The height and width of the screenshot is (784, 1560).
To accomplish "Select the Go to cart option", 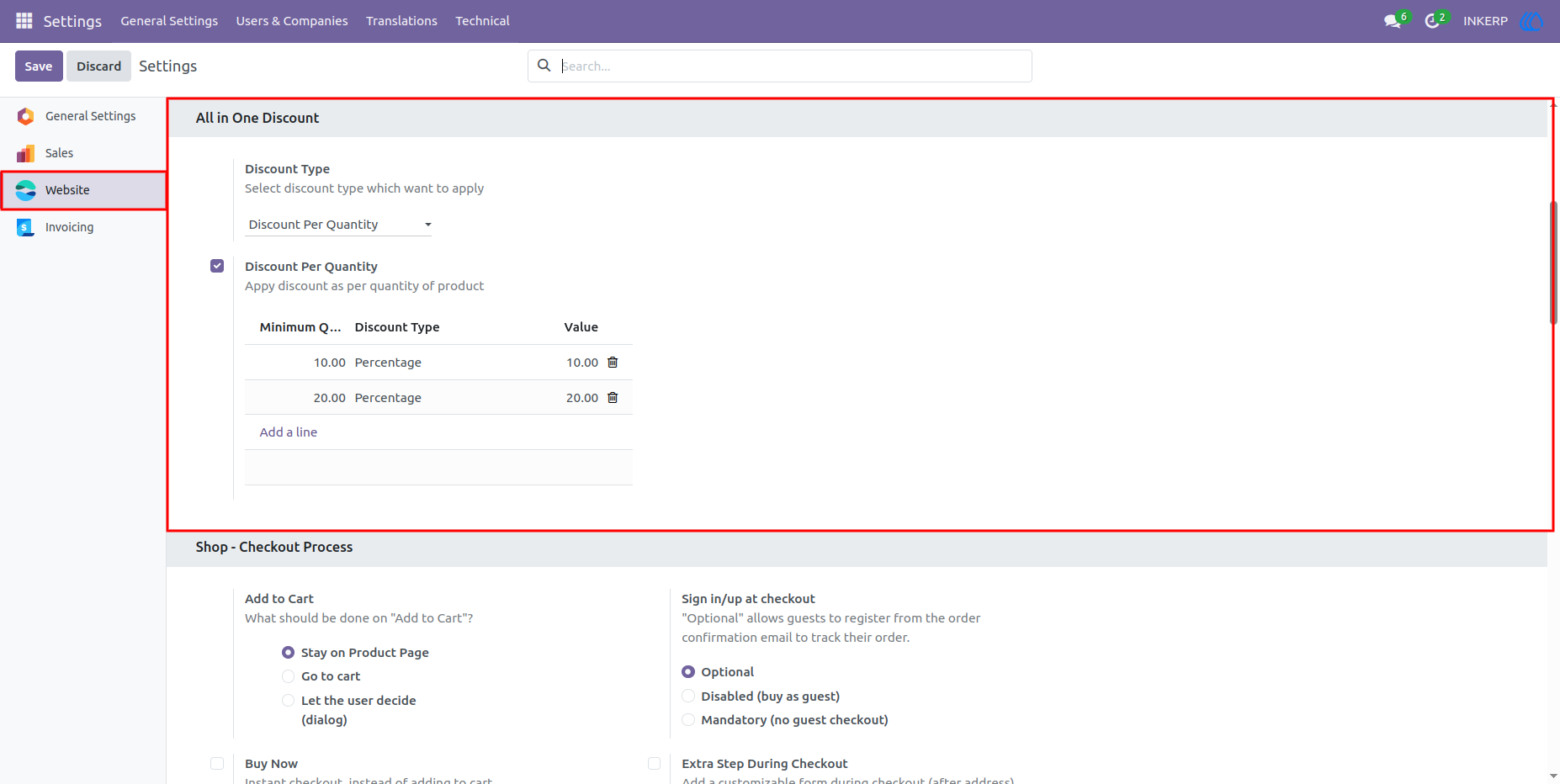I will (x=288, y=676).
